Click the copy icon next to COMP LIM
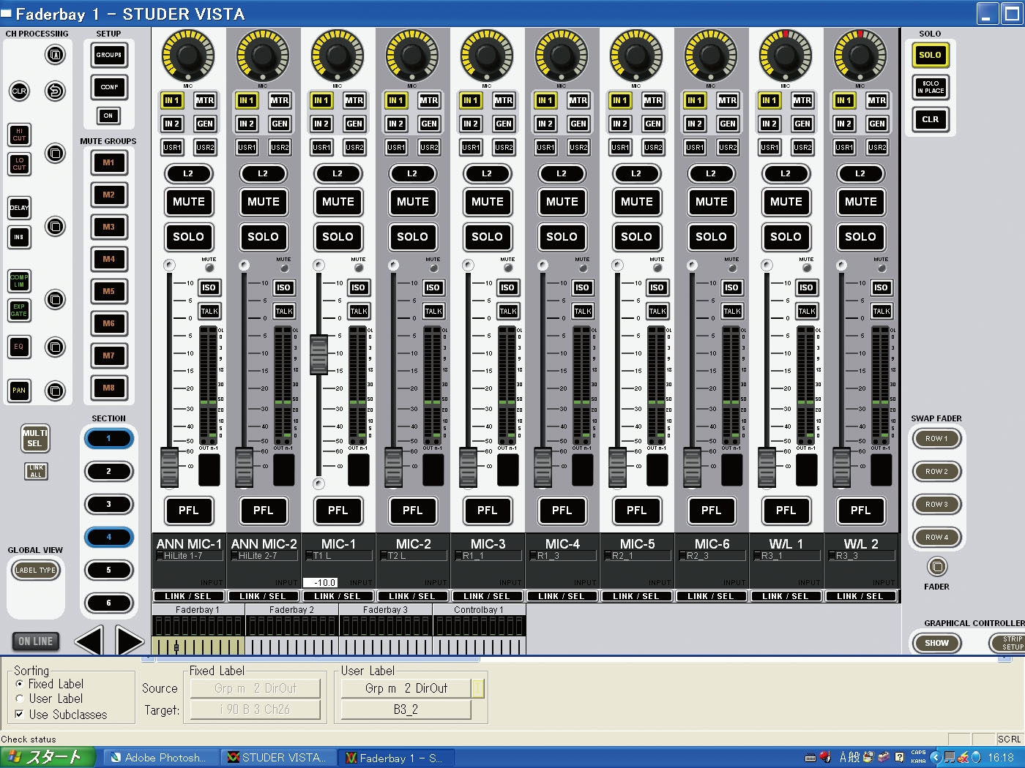 [x=55, y=299]
